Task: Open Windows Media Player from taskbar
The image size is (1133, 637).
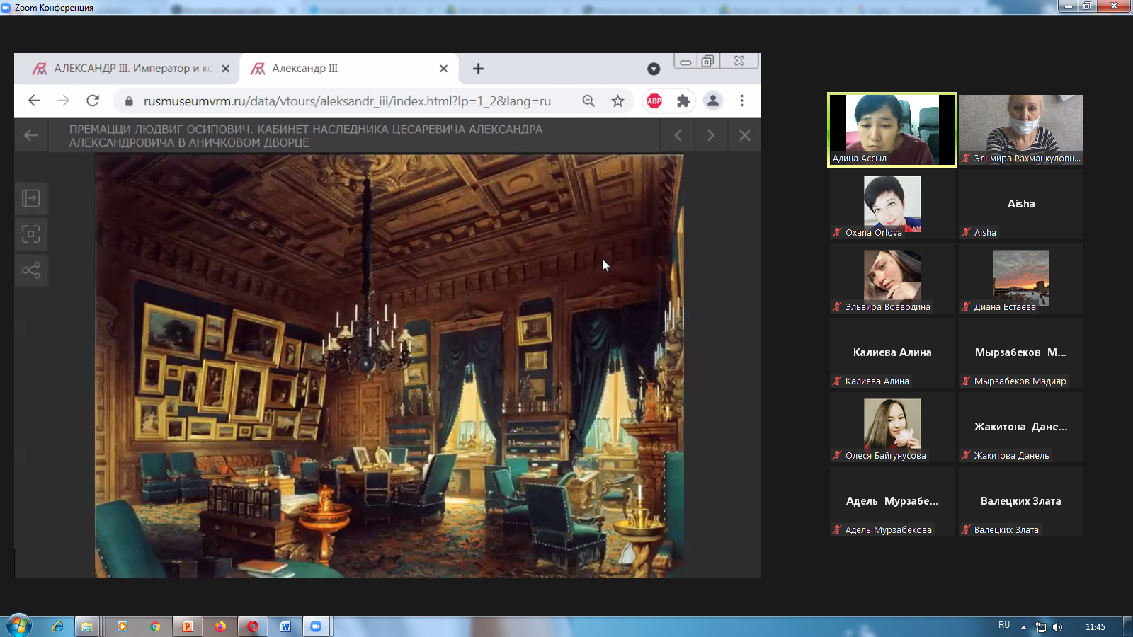Action: point(123,626)
